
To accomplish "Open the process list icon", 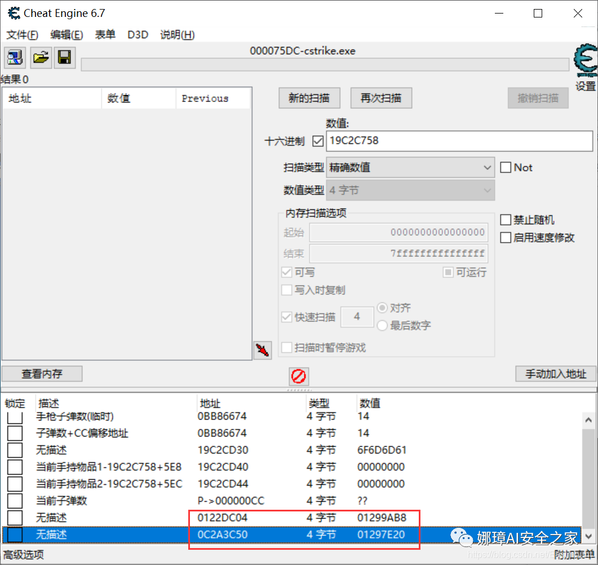I will point(15,58).
